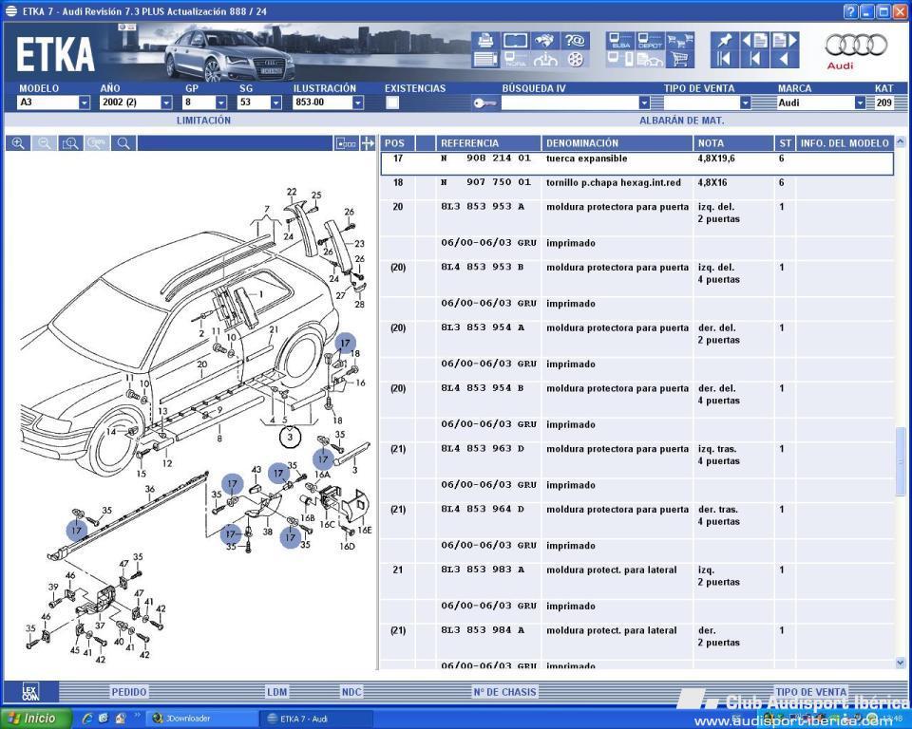
Task: Open the GP 8 dropdown
Action: coord(221,103)
